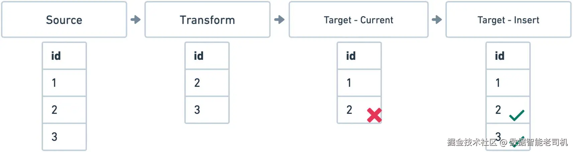The height and width of the screenshot is (152, 573).
Task: Select the Target - Insert box
Action: (x=508, y=20)
